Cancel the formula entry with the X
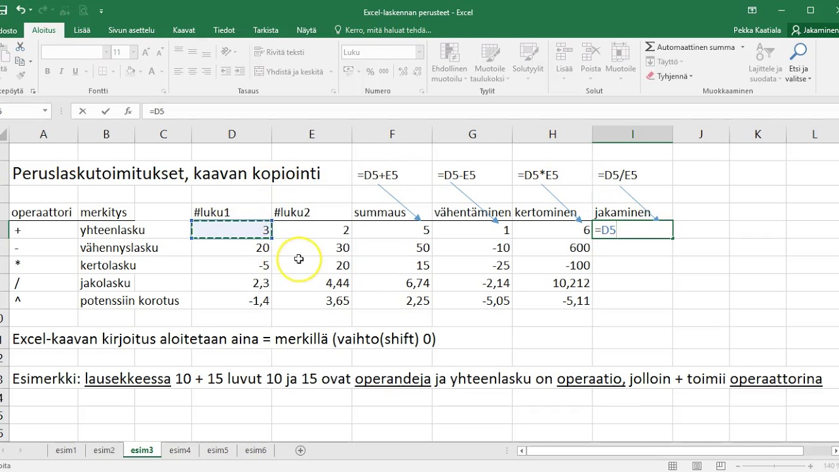This screenshot has height=472, width=839. 82,111
